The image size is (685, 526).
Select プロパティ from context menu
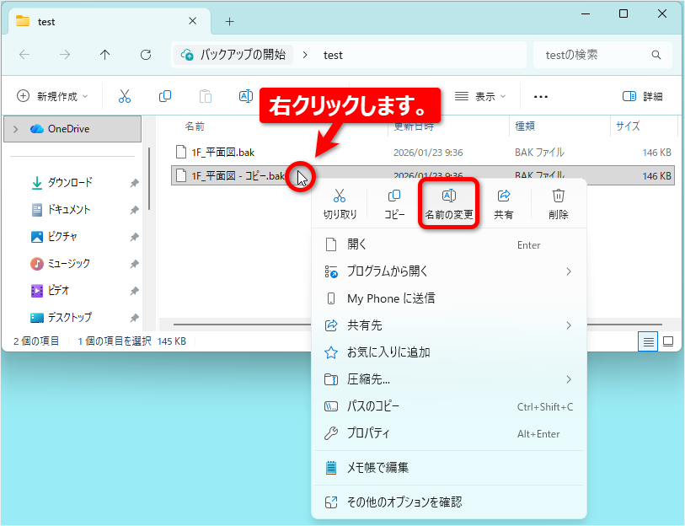[x=448, y=433]
